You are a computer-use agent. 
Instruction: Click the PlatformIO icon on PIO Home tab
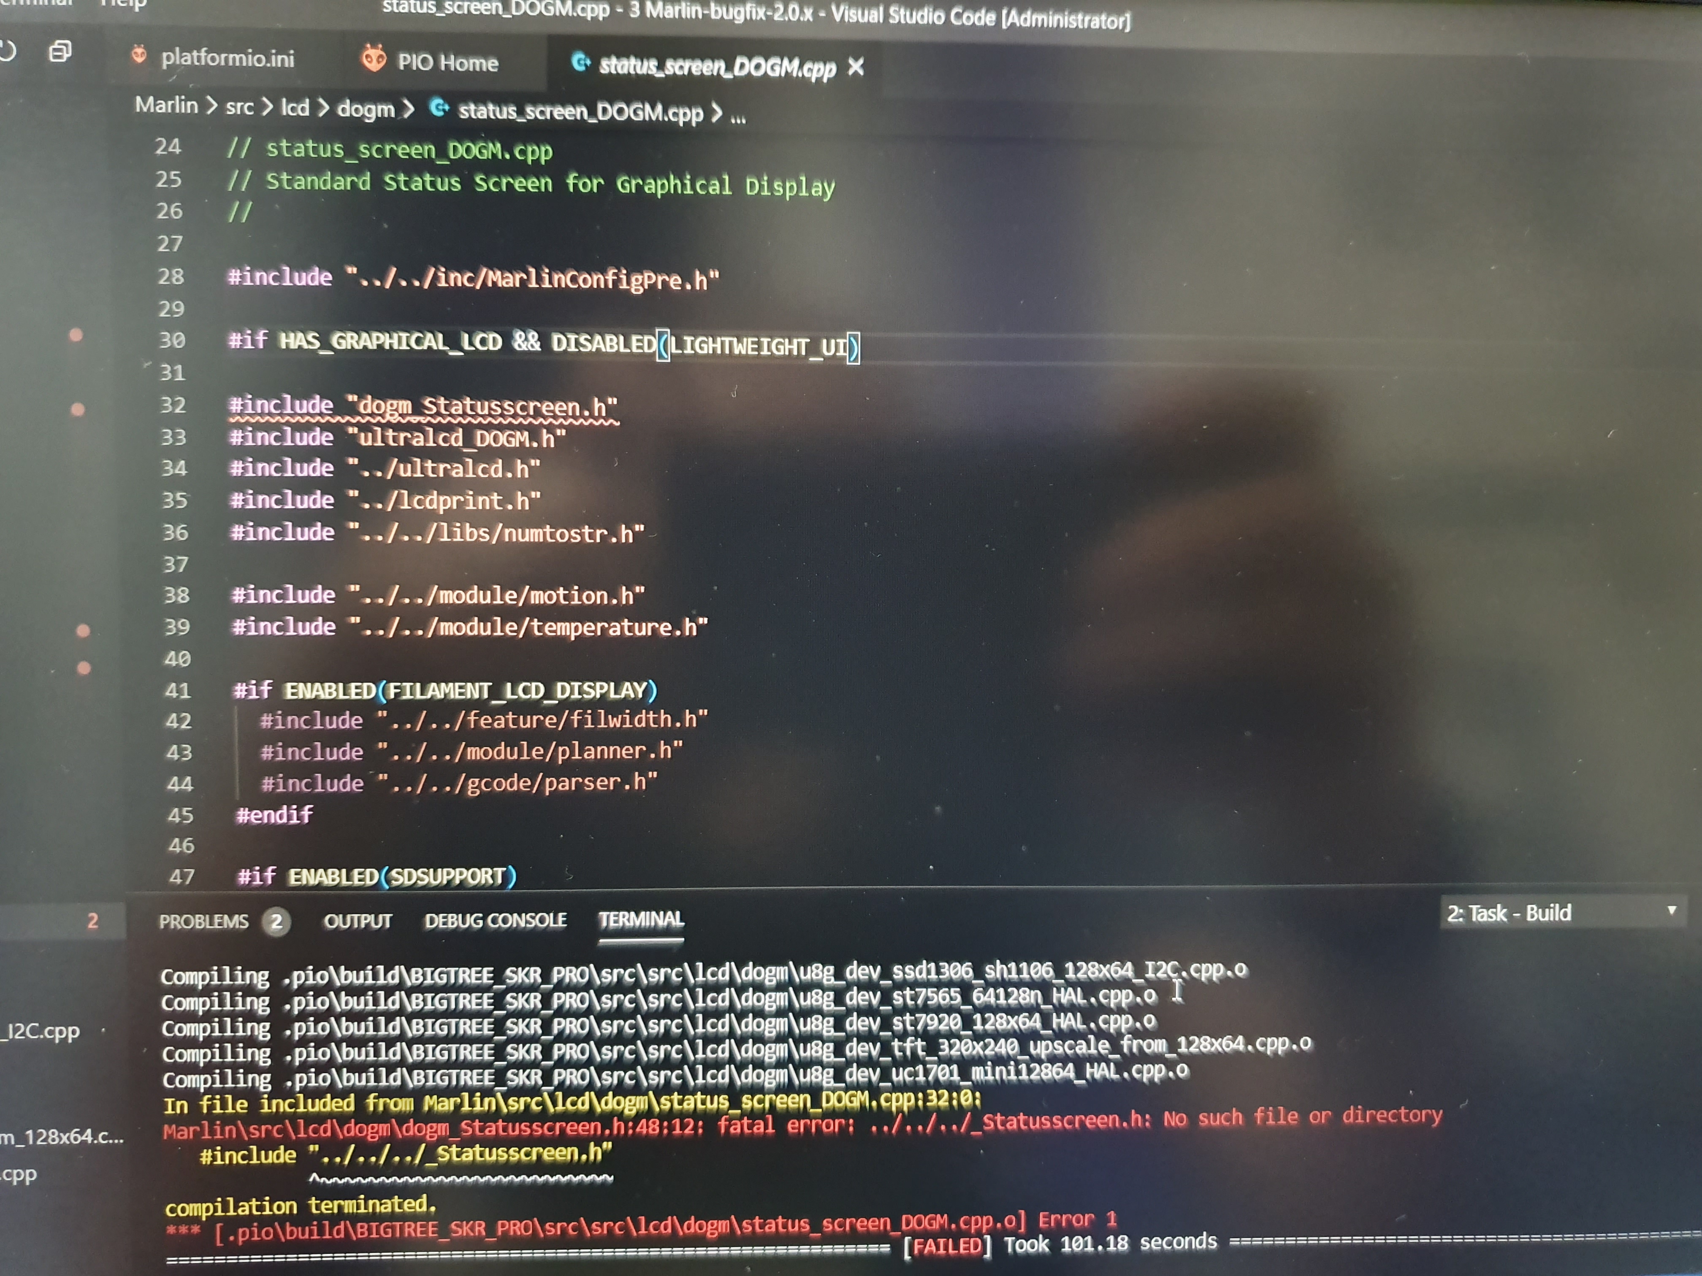point(374,59)
